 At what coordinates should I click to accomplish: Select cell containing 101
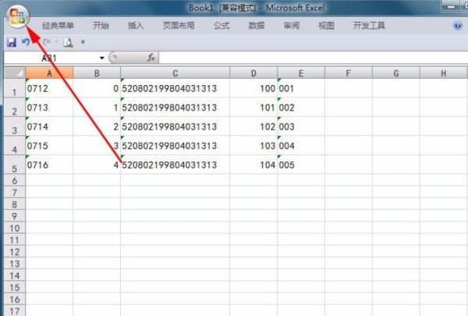253,108
